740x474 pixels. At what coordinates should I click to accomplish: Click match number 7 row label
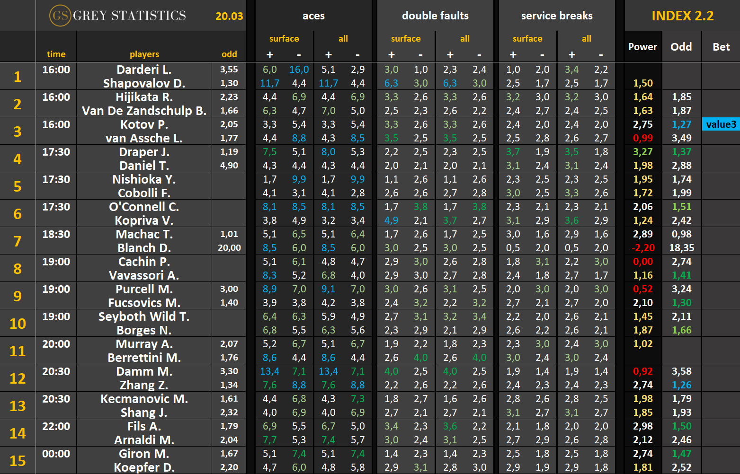(18, 241)
